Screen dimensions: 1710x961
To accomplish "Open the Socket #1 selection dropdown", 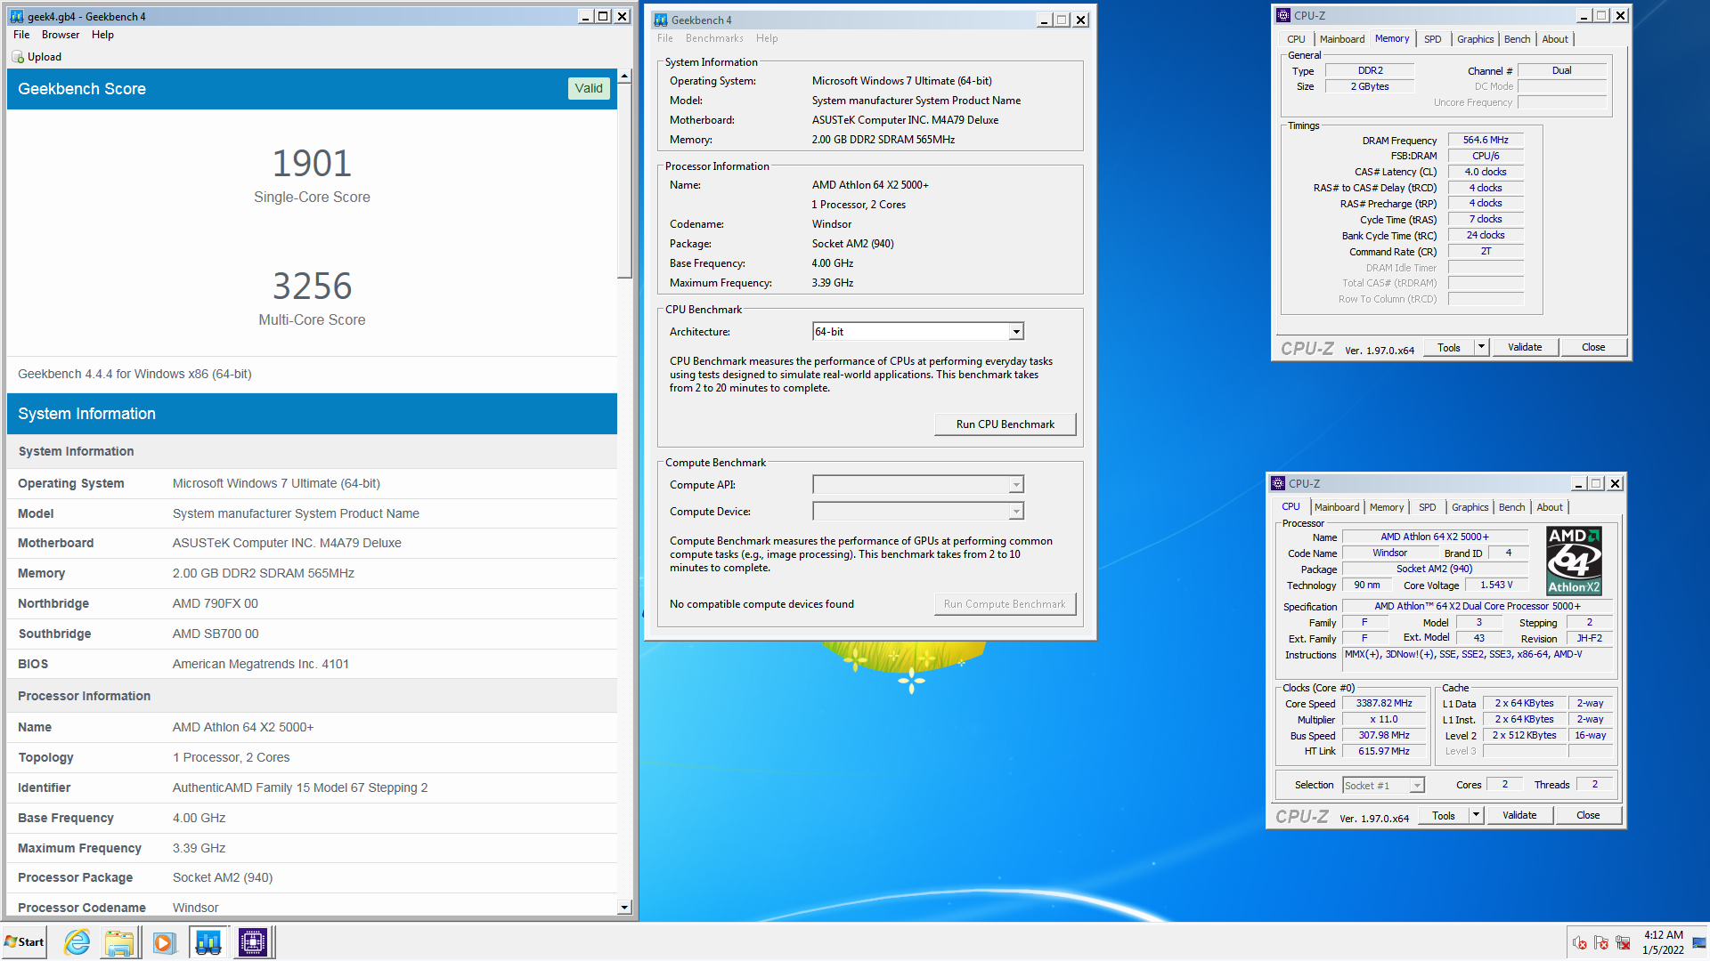I will 1417,786.
